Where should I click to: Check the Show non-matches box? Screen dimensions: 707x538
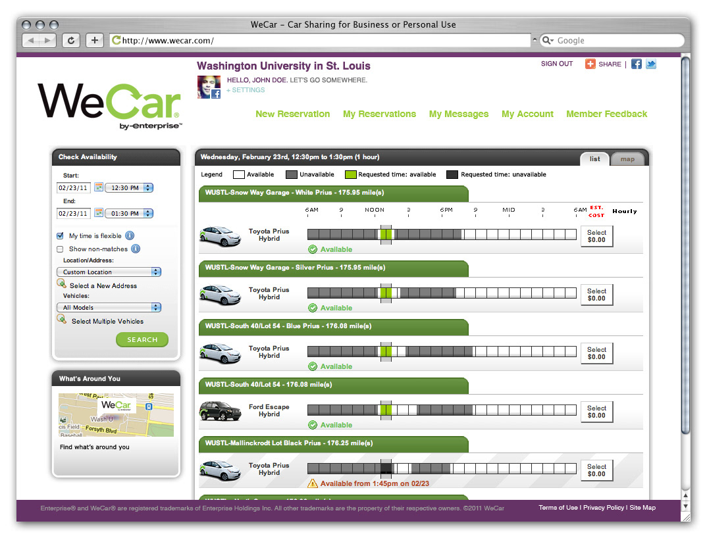coord(60,249)
